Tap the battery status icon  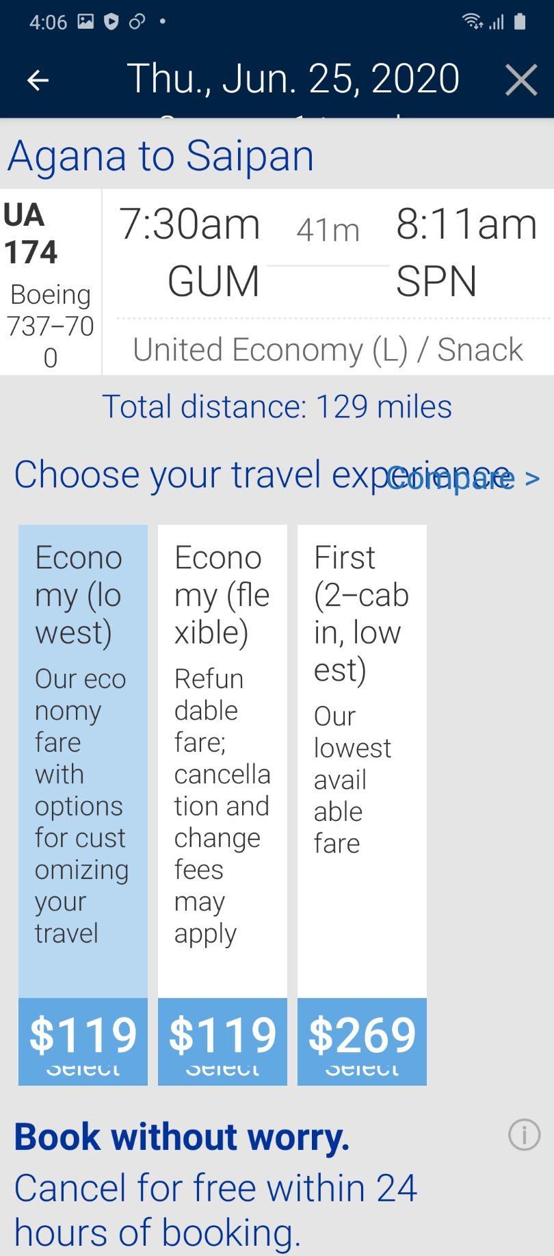pyautogui.click(x=520, y=21)
